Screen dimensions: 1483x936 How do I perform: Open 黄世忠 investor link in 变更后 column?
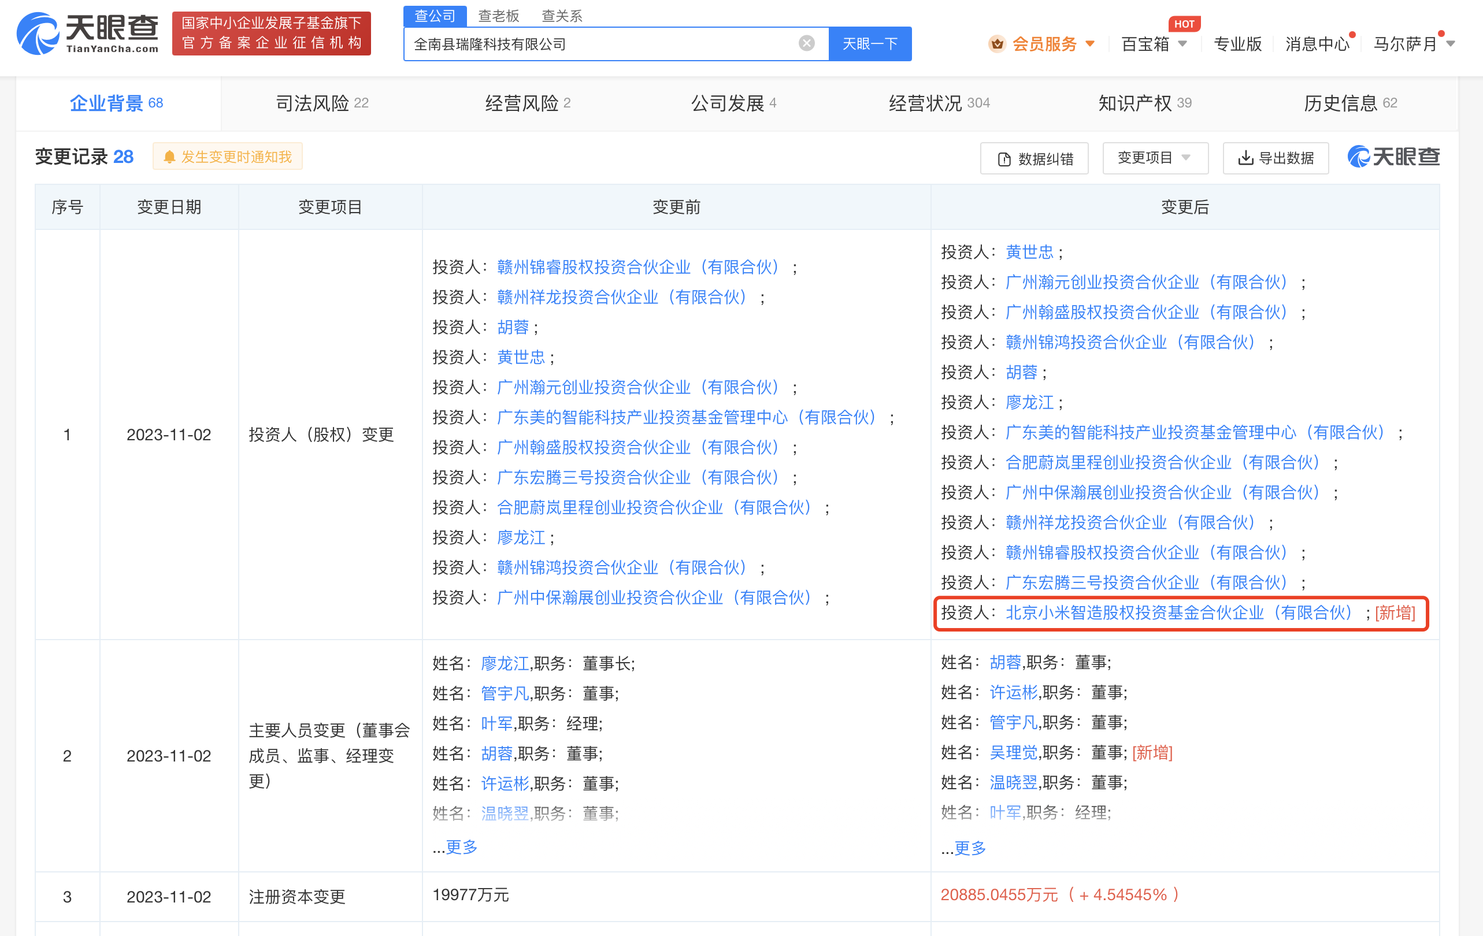coord(1029,251)
